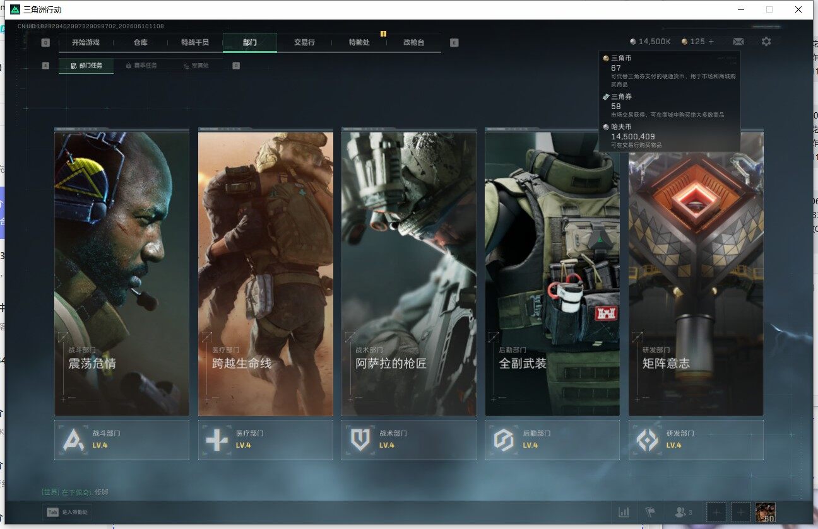
Task: Click the CN UID text at top
Action: coord(91,26)
